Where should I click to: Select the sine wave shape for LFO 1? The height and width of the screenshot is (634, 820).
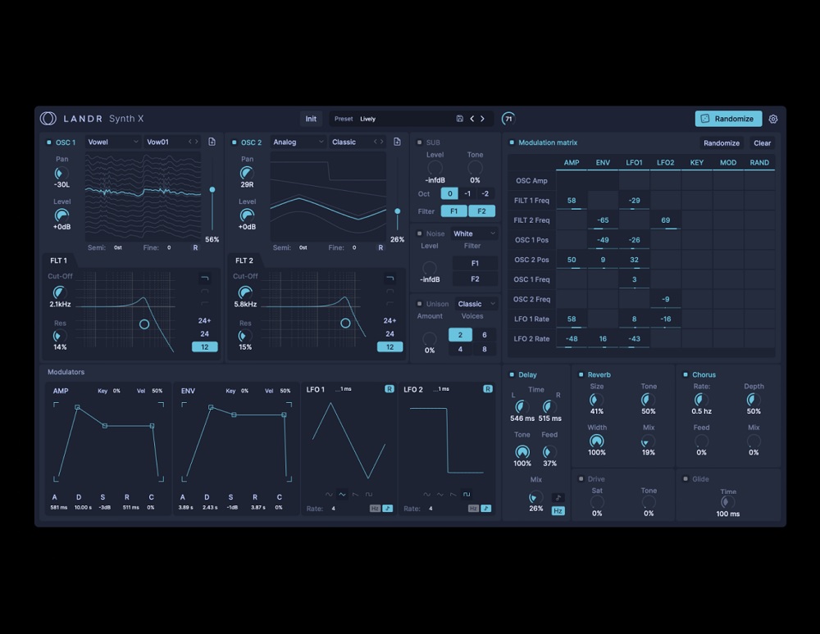[x=330, y=494]
